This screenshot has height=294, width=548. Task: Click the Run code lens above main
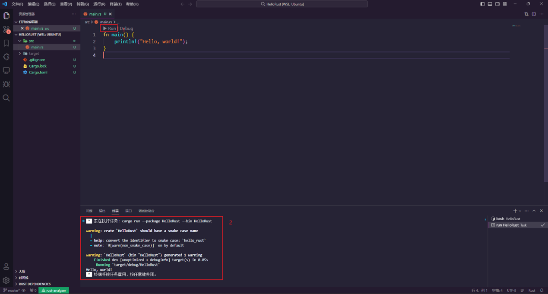click(110, 28)
